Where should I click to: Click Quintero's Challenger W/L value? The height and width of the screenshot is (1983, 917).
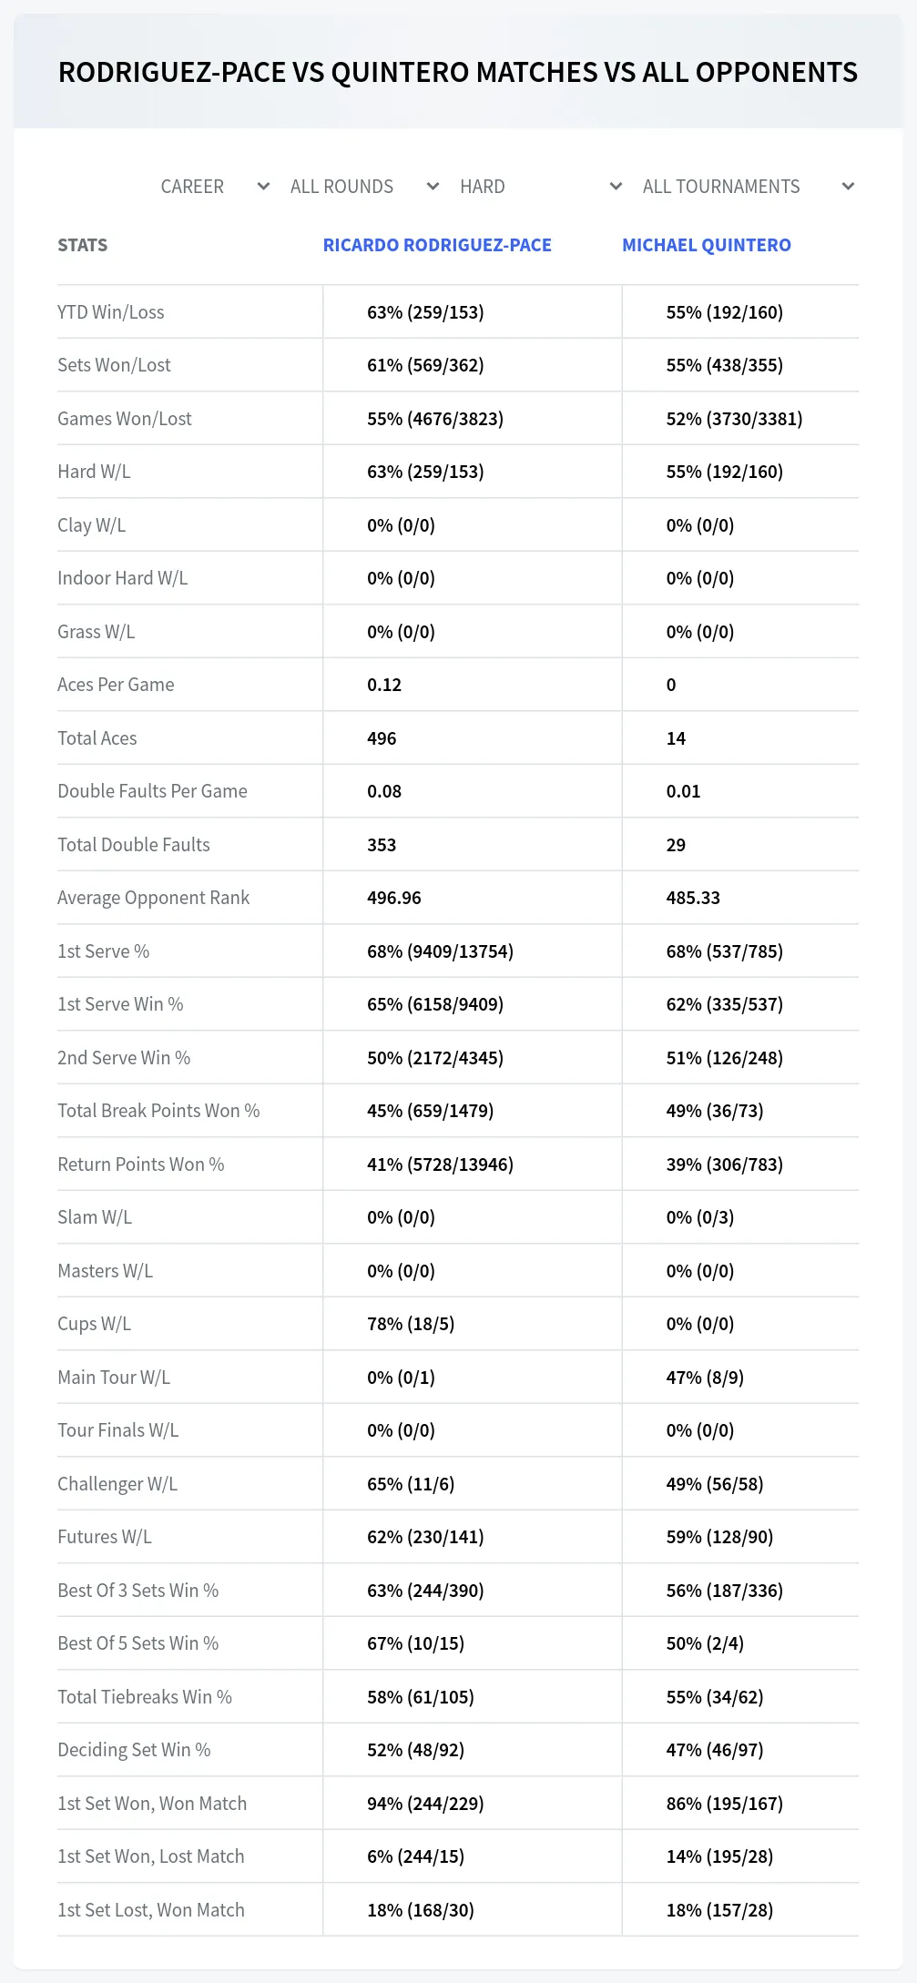click(x=715, y=1484)
